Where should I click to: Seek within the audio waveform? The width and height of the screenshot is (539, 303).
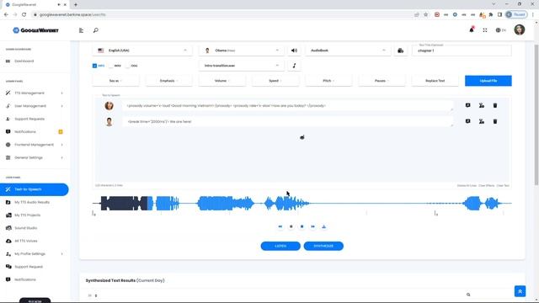(x=302, y=204)
